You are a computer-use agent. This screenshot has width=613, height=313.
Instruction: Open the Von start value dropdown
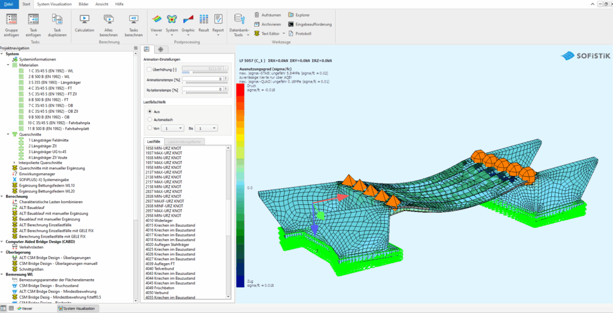coord(173,128)
